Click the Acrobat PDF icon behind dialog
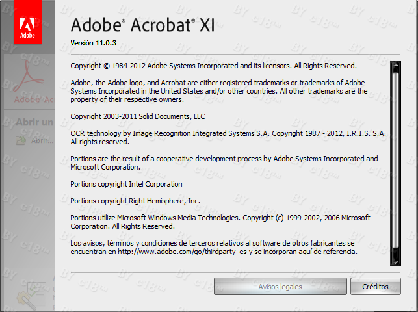 pyautogui.click(x=28, y=77)
